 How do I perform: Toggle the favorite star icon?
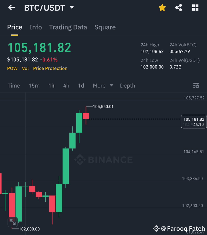tap(162, 8)
